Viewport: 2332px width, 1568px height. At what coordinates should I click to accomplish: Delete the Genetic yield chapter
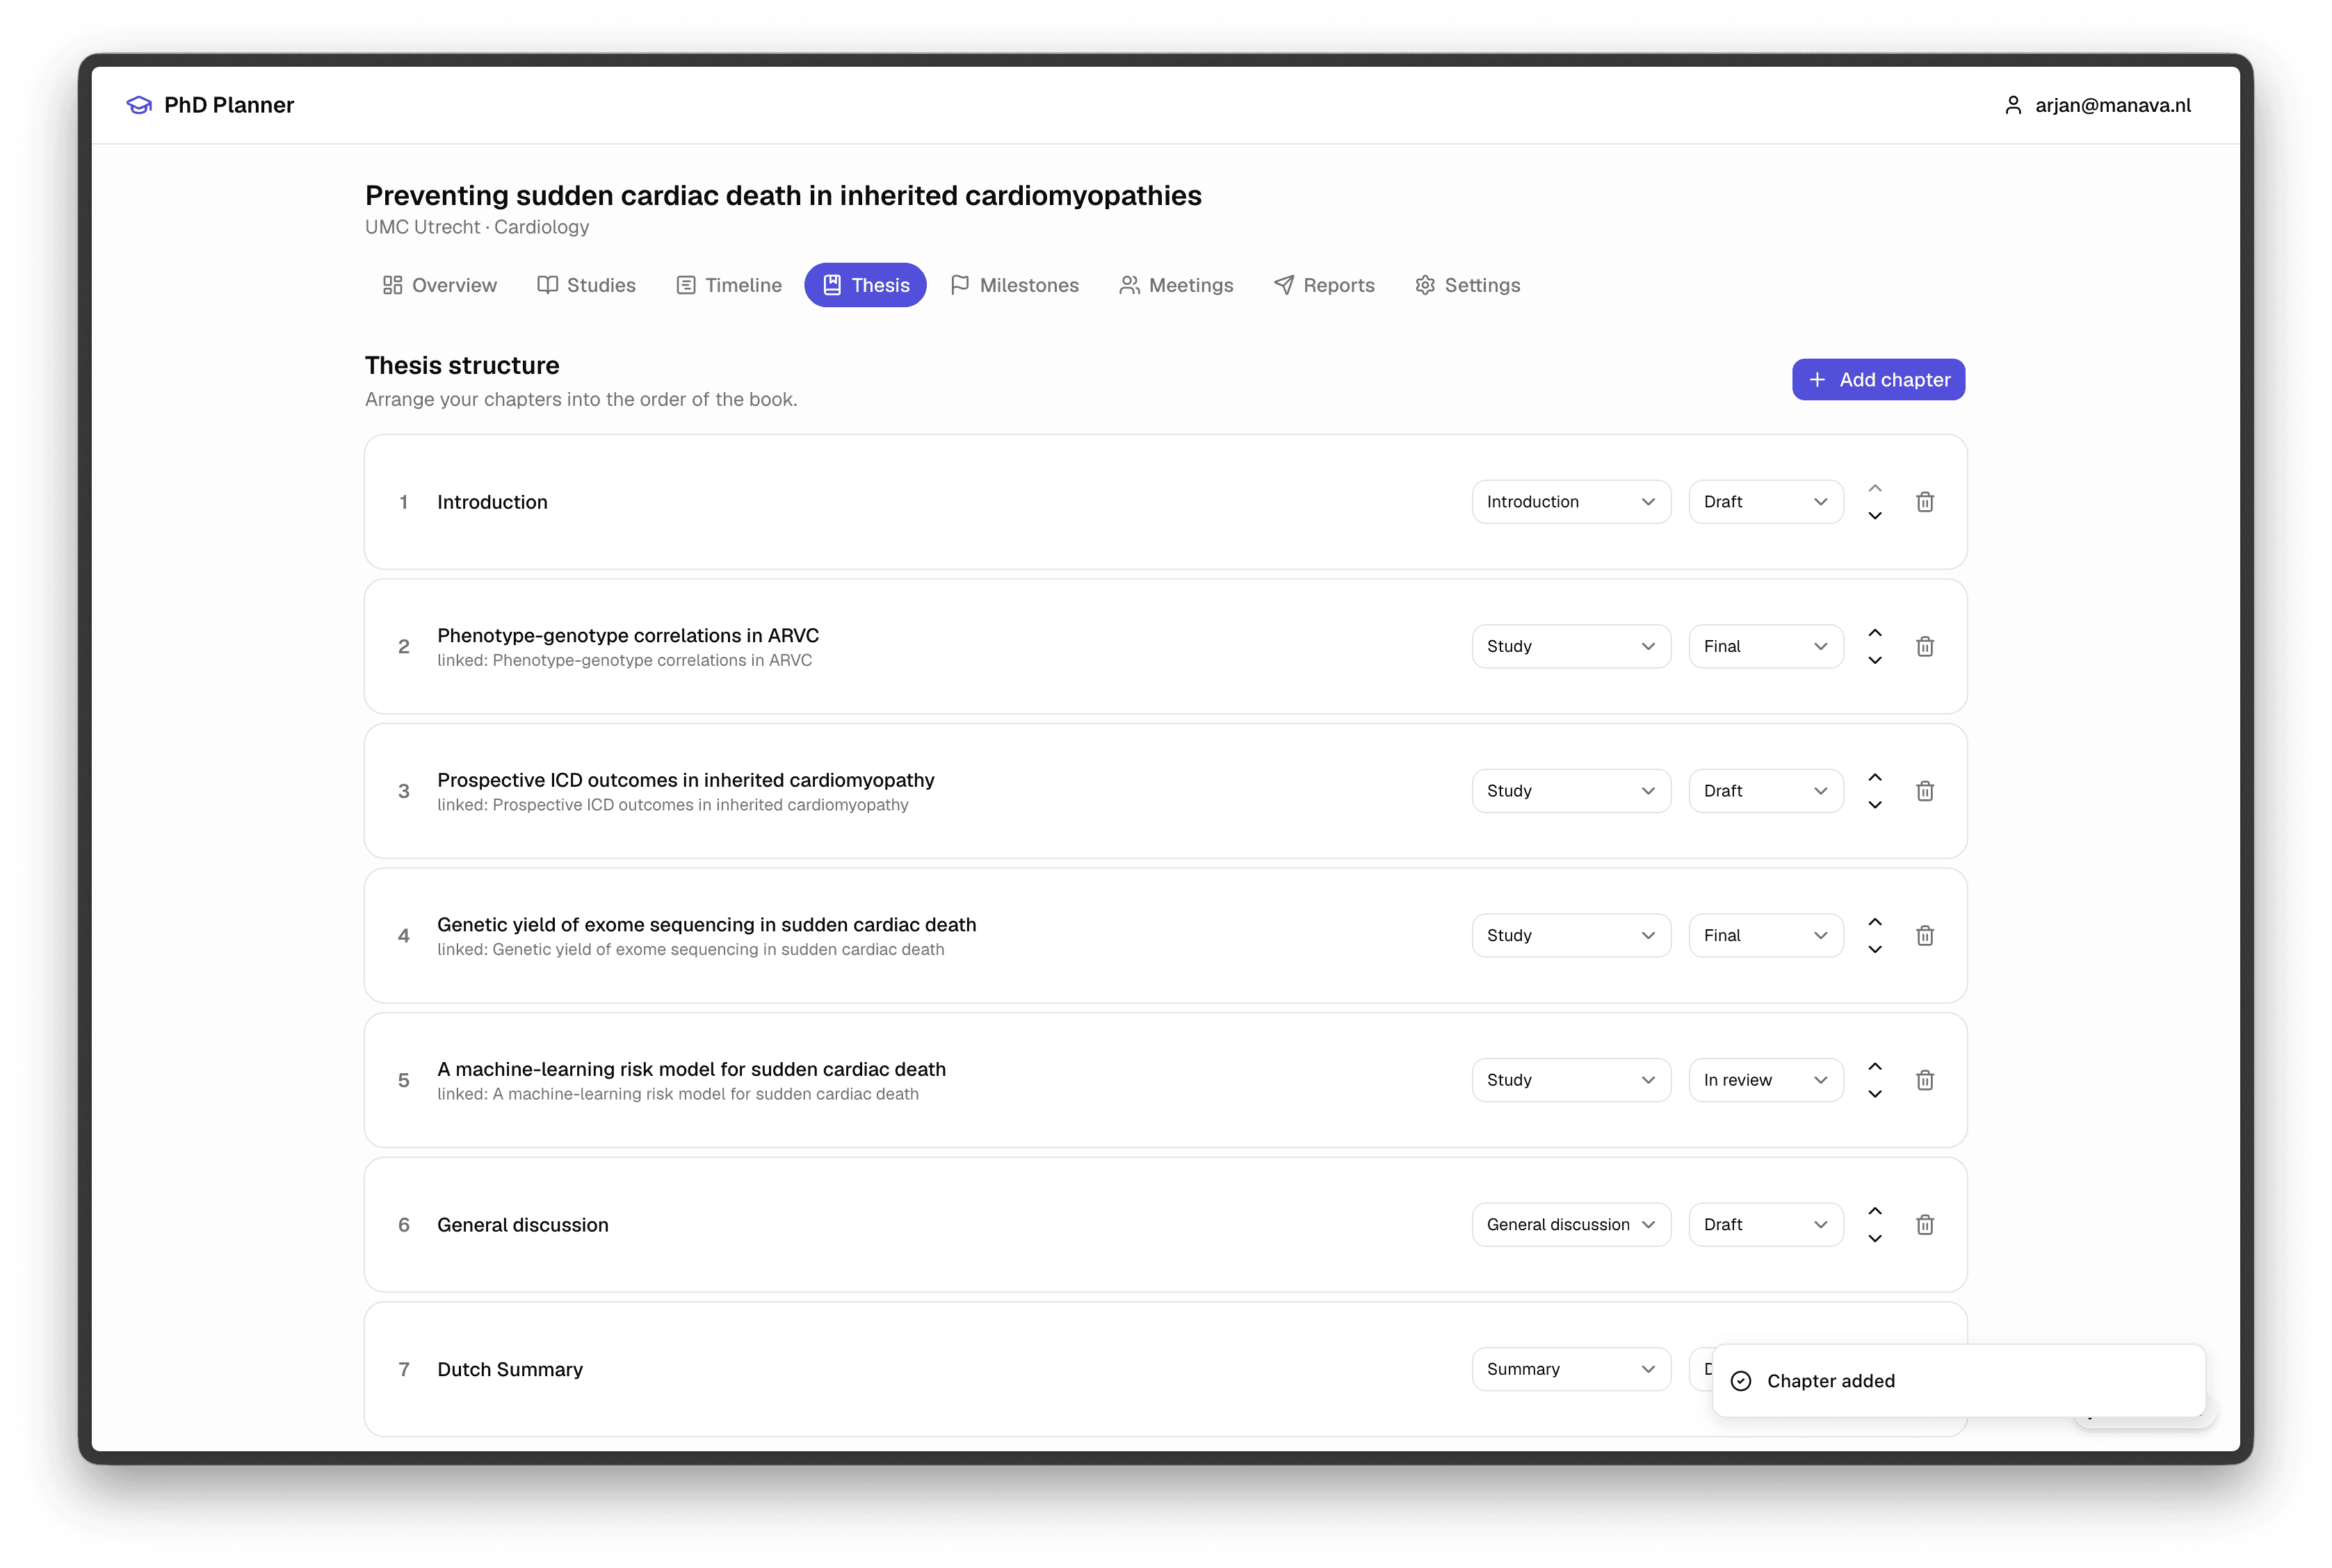(1925, 935)
